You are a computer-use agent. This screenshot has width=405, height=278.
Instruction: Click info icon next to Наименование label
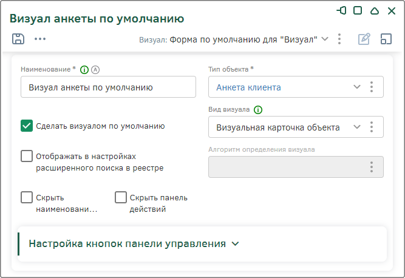click(84, 70)
